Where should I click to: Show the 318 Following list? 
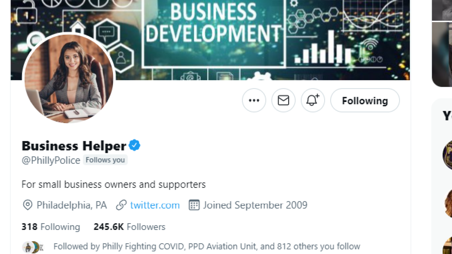51,227
